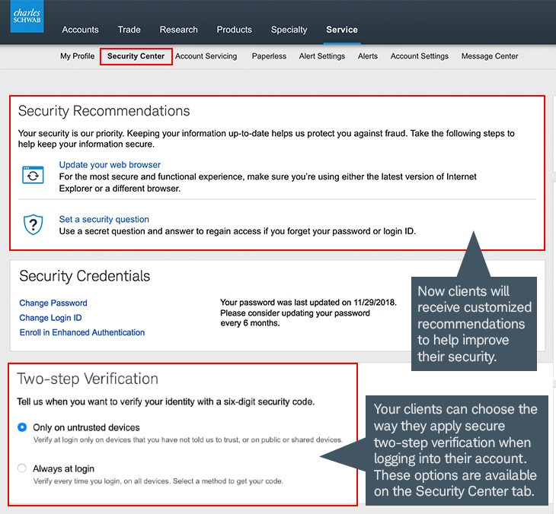
Task: Open the Accounts menu
Action: pyautogui.click(x=80, y=30)
